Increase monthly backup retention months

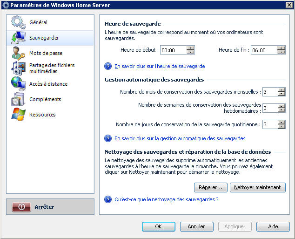[281, 90]
